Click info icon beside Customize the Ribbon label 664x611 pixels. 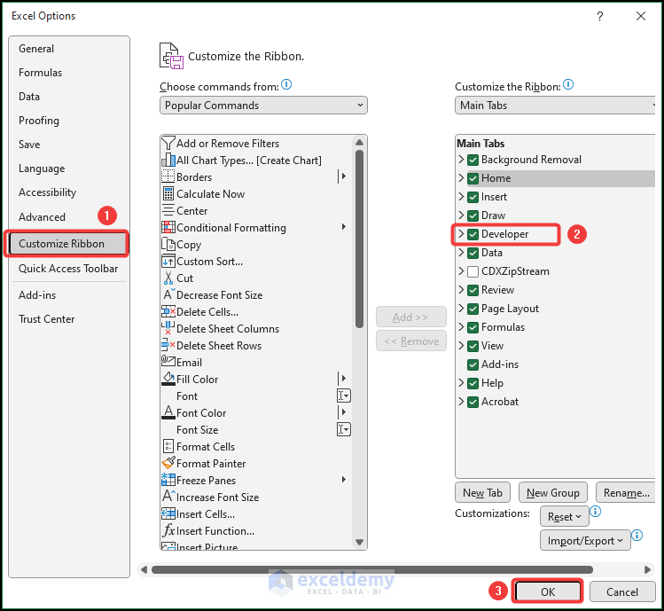pos(568,85)
